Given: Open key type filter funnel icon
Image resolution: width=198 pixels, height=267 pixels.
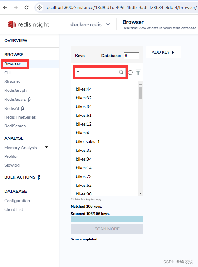Looking at the screenshot, I should pos(138,72).
